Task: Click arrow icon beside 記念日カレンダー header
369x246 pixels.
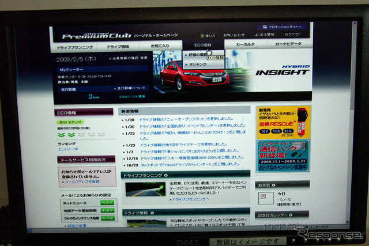Action: pyautogui.click(x=291, y=215)
